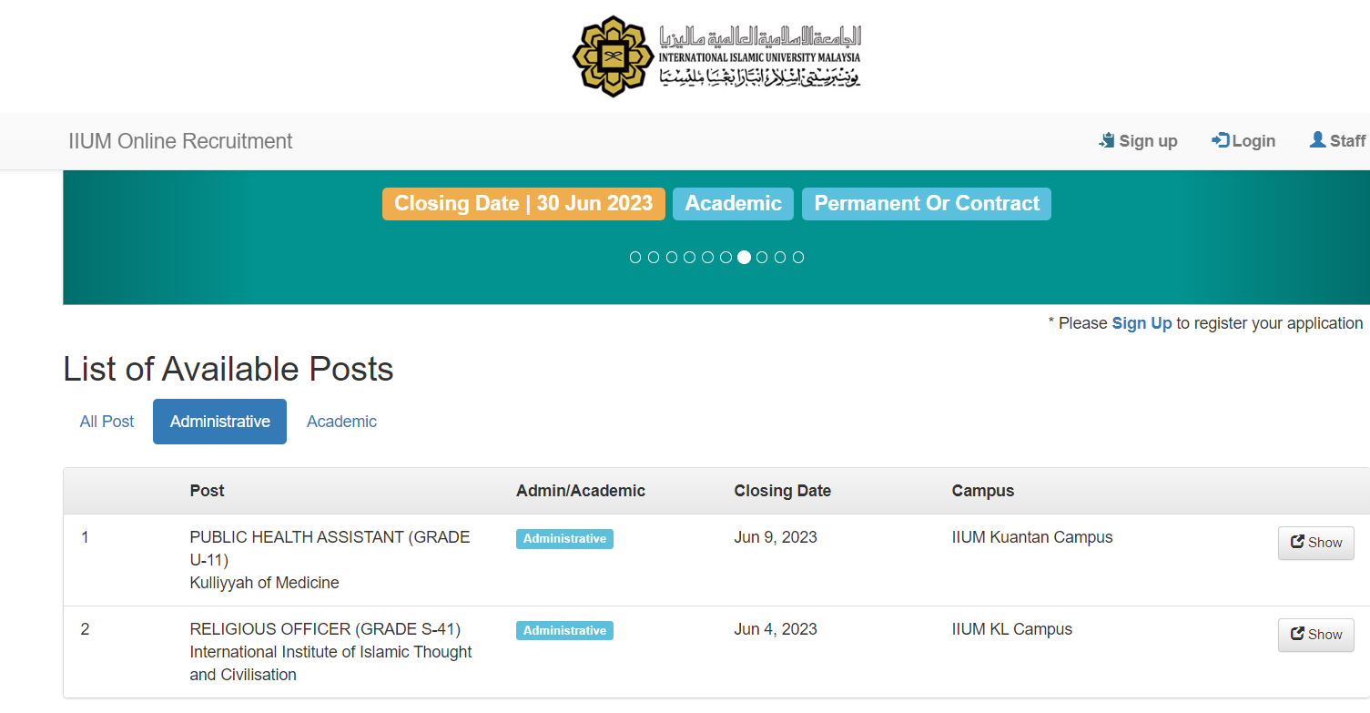This screenshot has width=1370, height=713.
Task: Follow the Sign Up link to register
Action: (x=1142, y=323)
